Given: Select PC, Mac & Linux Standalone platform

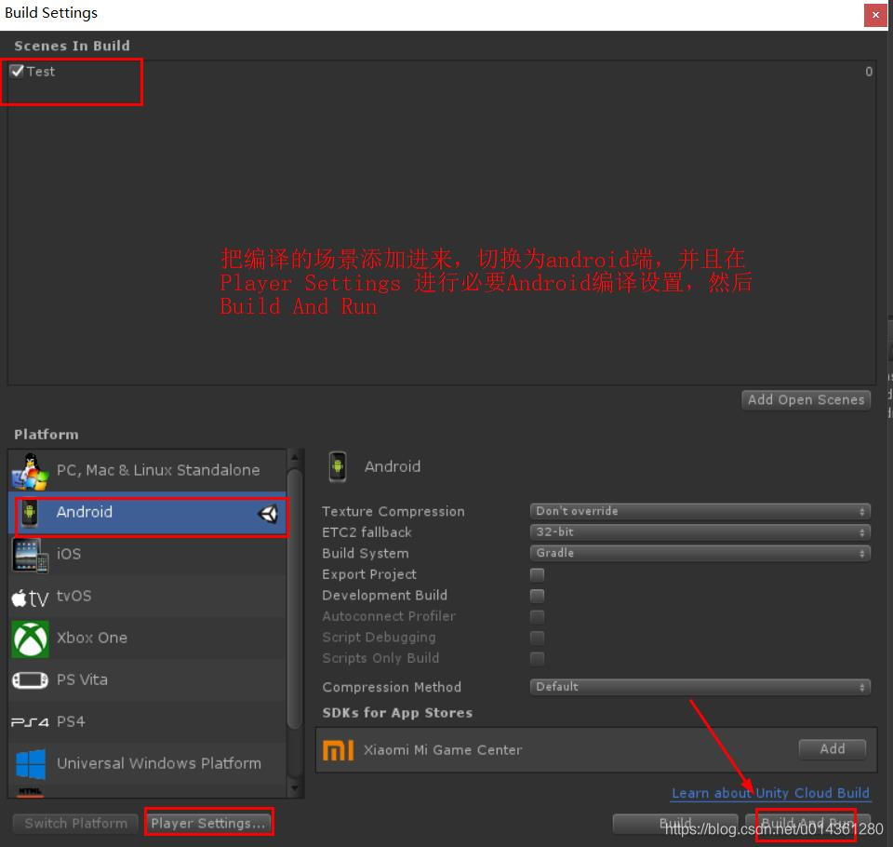Looking at the screenshot, I should (148, 471).
